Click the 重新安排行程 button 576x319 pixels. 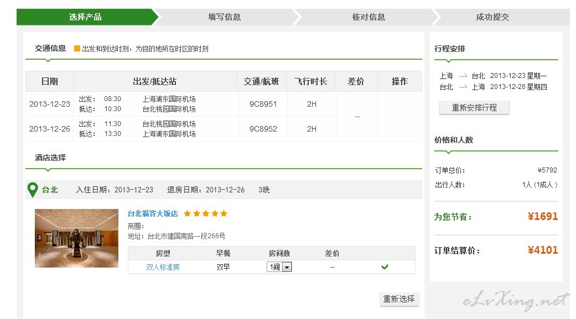click(x=474, y=108)
